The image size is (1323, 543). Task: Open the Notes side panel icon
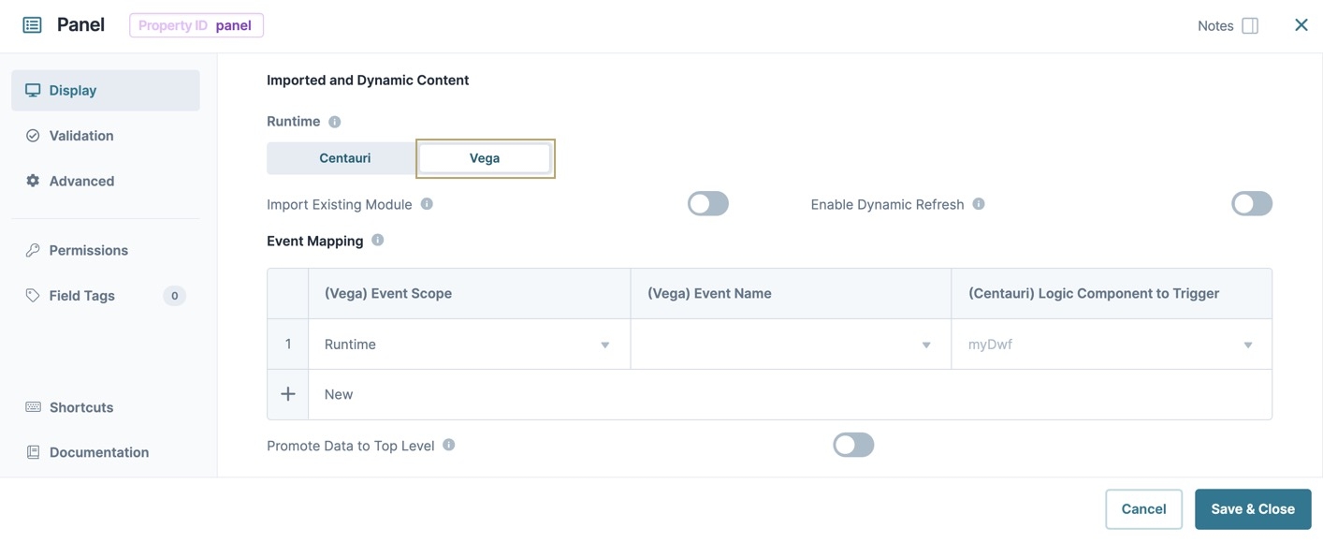(x=1250, y=25)
